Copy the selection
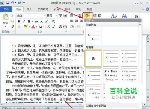The height and width of the screenshot is (109, 150). (12, 21)
